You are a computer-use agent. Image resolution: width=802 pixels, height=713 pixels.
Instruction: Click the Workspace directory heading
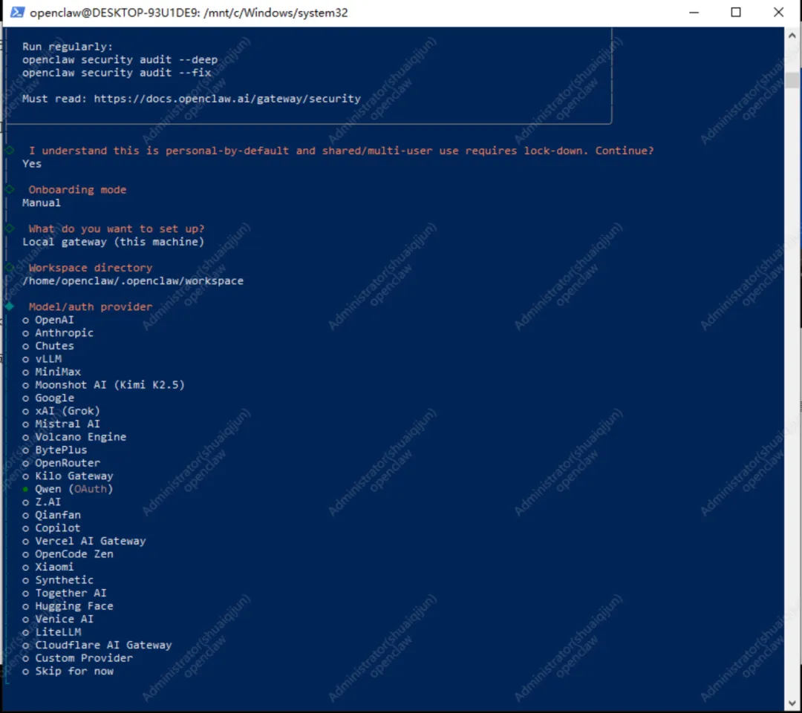(91, 268)
